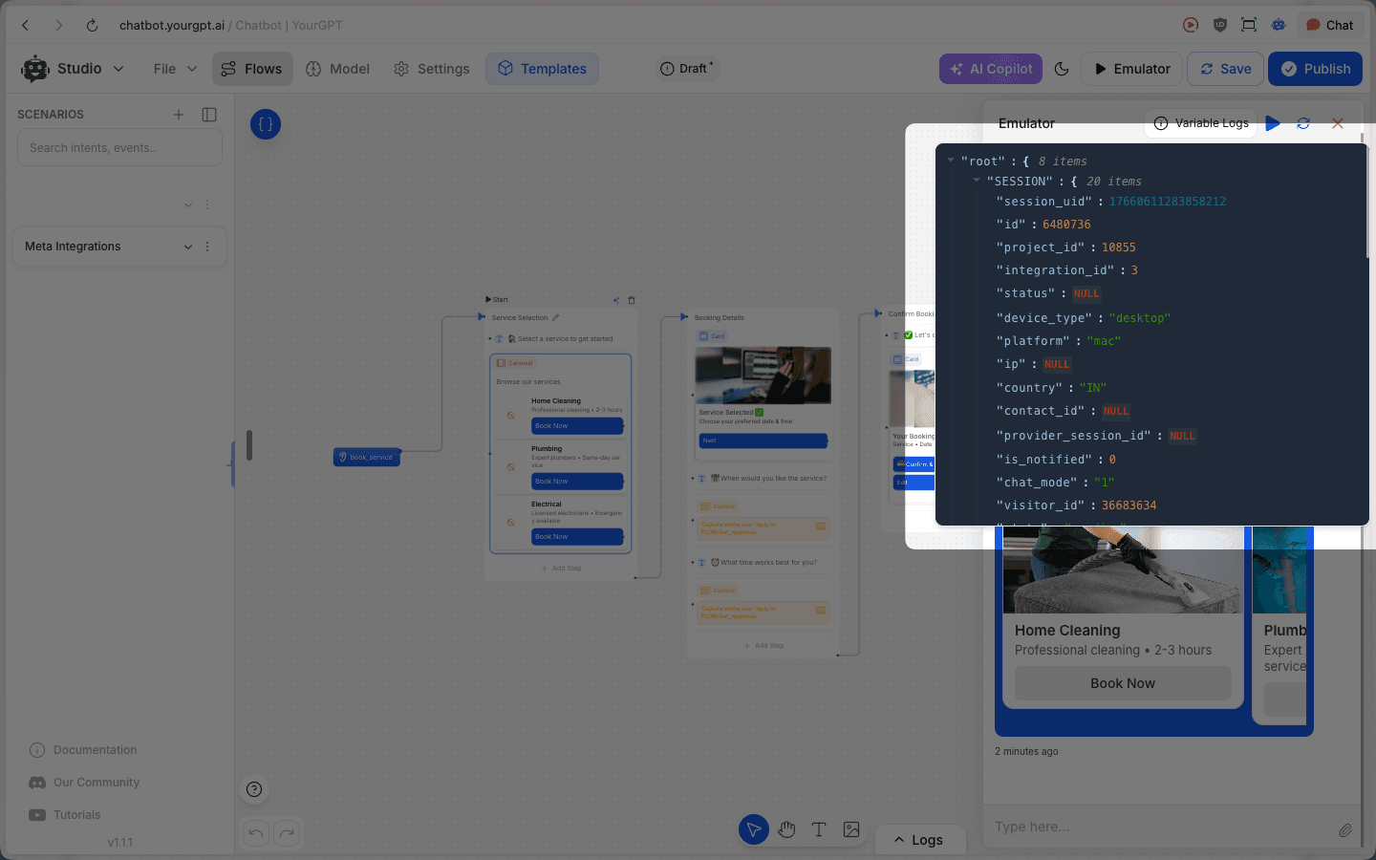Switch to the arrow selection tool

tap(754, 829)
